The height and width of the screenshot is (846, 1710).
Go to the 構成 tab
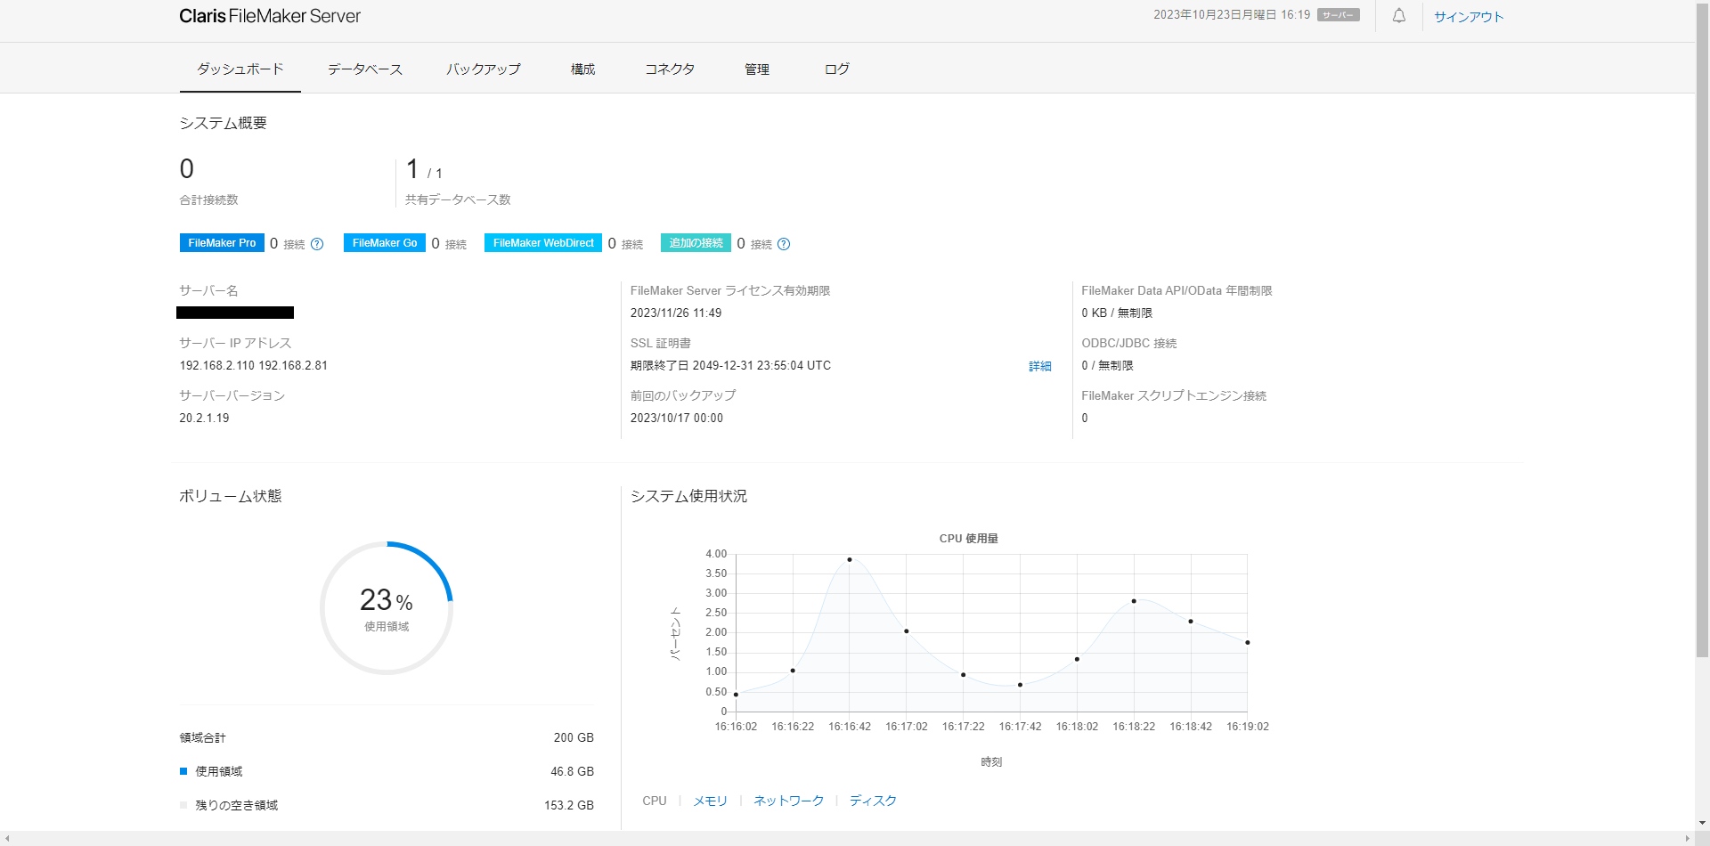point(582,69)
